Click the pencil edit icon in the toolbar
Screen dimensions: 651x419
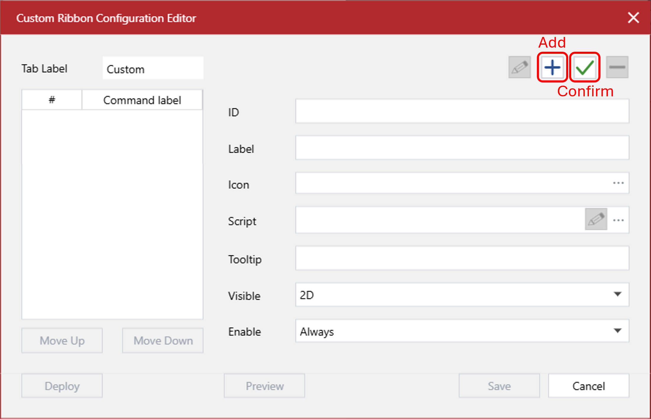coord(519,67)
